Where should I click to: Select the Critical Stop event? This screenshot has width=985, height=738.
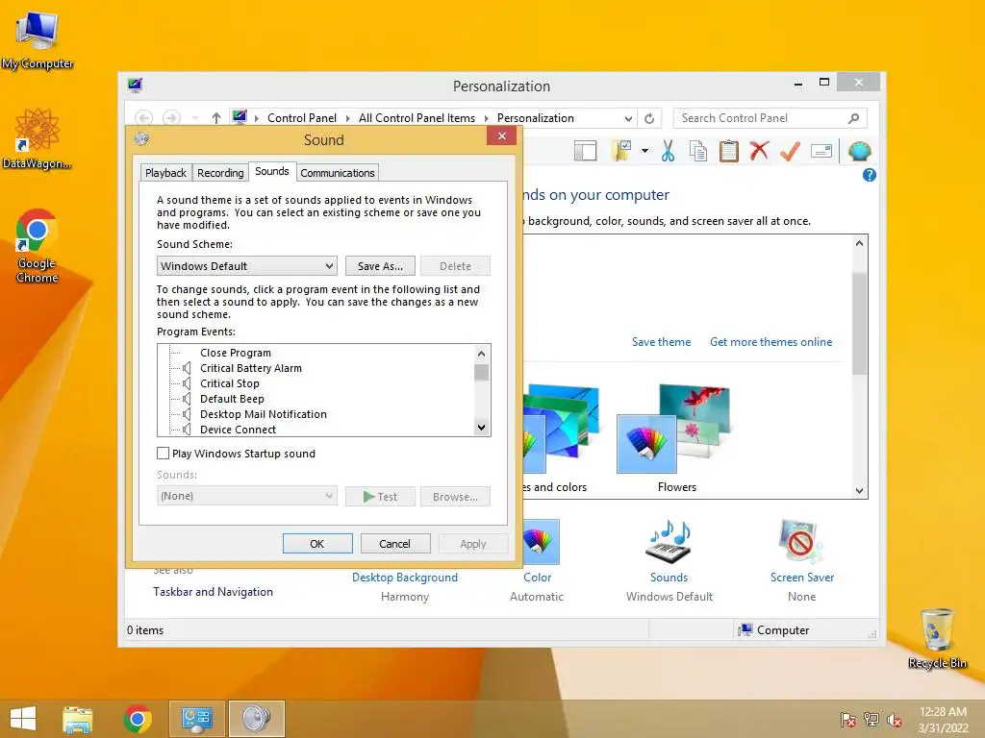pos(229,383)
